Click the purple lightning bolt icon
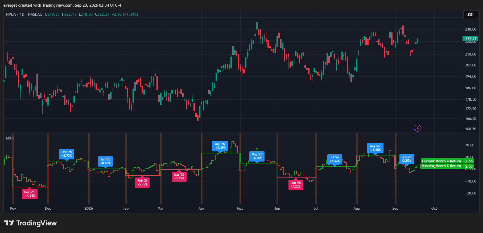The width and height of the screenshot is (483, 233). 418,129
